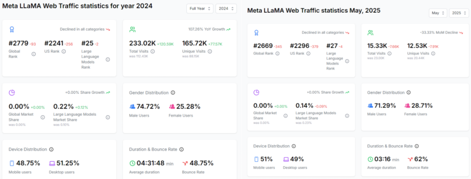Open the 2025 year dropdown
The image size is (471, 179).
tap(459, 13)
